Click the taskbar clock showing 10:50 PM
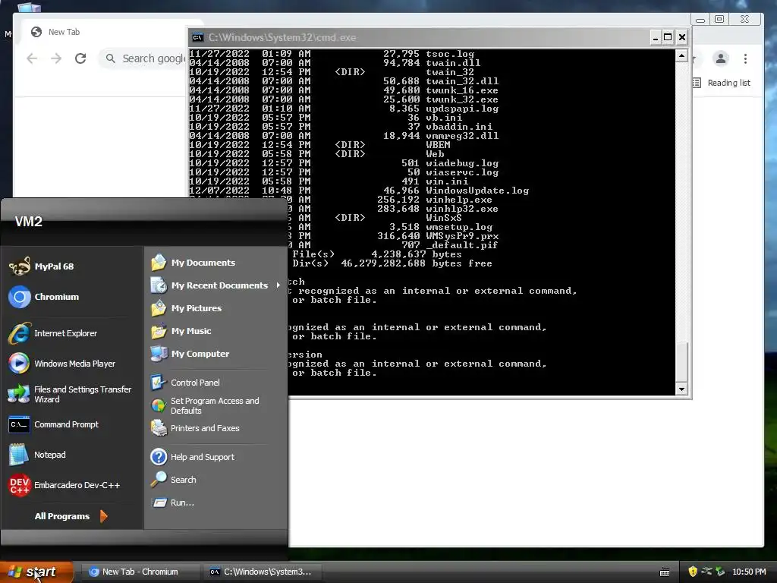The height and width of the screenshot is (583, 777). coord(749,572)
